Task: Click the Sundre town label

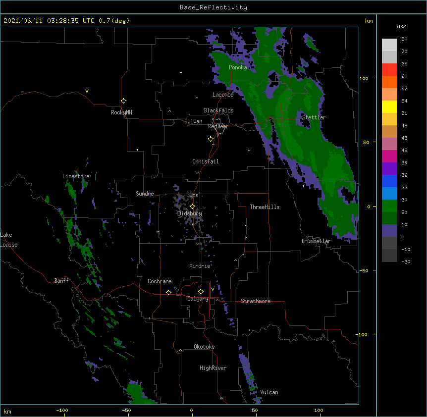Action: (x=145, y=194)
